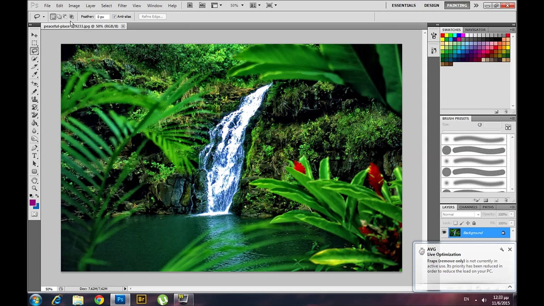
Task: Toggle Quick Mask mode
Action: (34, 214)
